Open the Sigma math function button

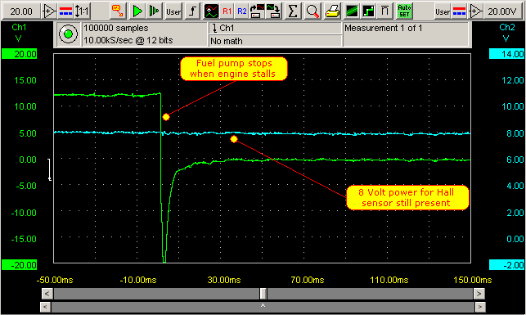click(x=293, y=11)
